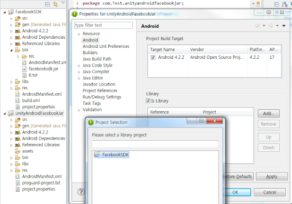This screenshot has height=204, width=292.
Task: Click Collapse All icon in Package Explorer
Action: (47, 5)
